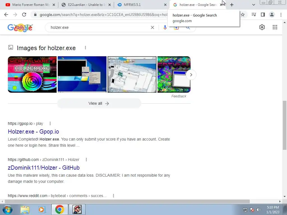Close the Mario Forever Roman tab
Image resolution: width=287 pixels, height=215 pixels.
(54, 5)
